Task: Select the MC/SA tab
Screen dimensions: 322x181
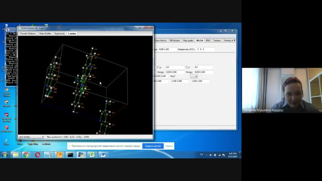Action: [x=200, y=41]
